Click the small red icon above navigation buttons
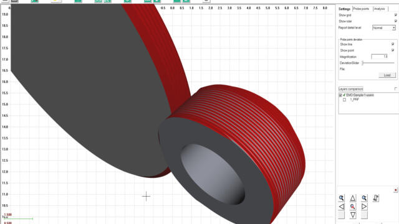 (395, 190)
